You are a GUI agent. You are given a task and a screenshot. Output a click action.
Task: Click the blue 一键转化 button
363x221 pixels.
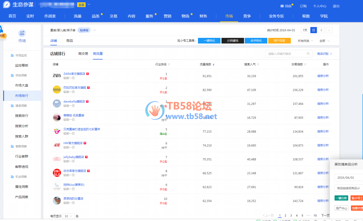(x=209, y=41)
